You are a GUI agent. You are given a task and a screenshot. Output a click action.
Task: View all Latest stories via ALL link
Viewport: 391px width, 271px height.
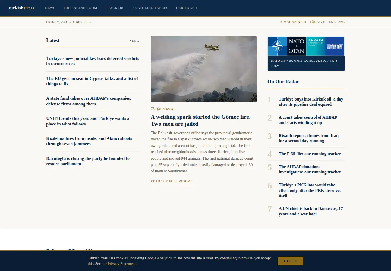[134, 41]
